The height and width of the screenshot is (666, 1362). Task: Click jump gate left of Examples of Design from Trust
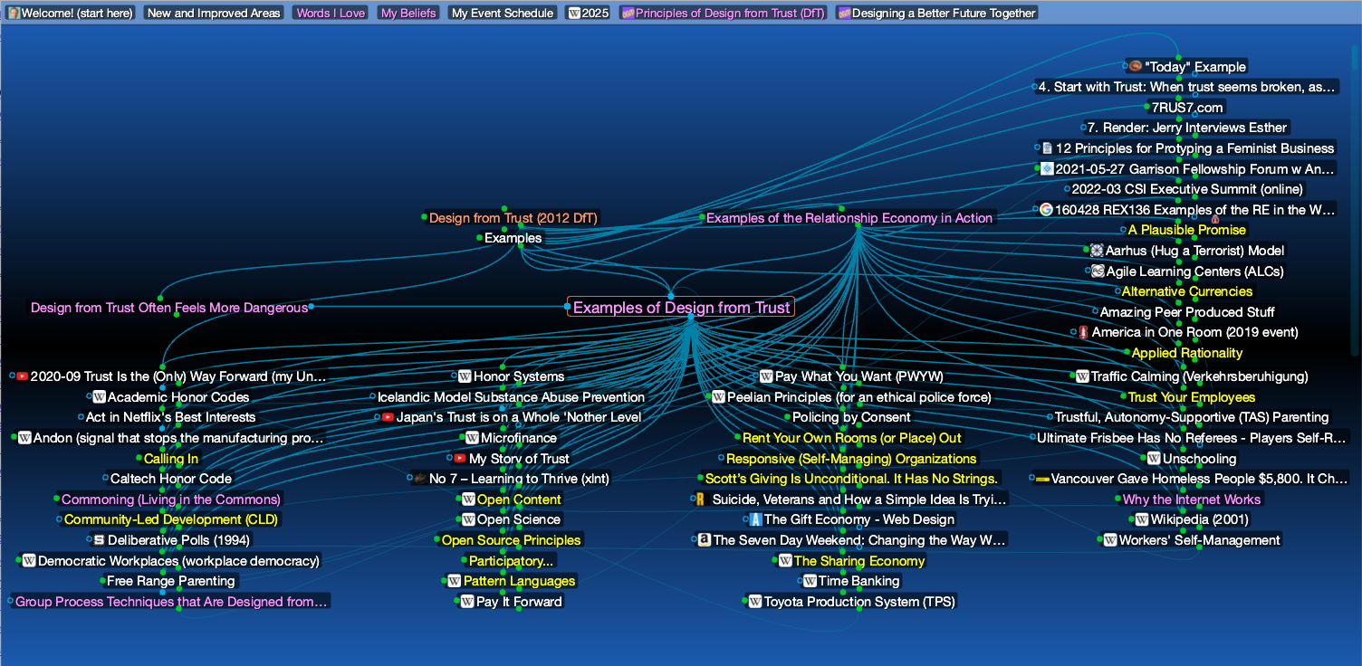coord(567,307)
